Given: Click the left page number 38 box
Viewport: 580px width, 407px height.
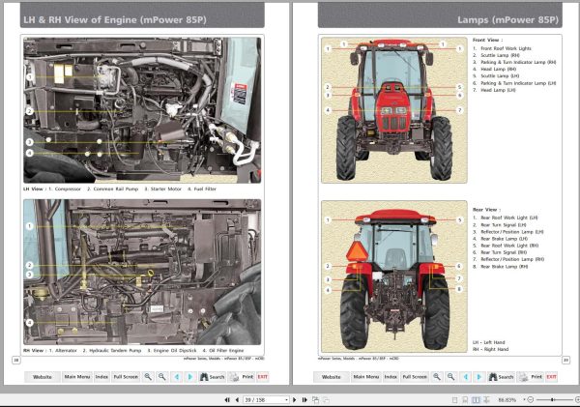Looking at the screenshot, I should click(x=16, y=360).
